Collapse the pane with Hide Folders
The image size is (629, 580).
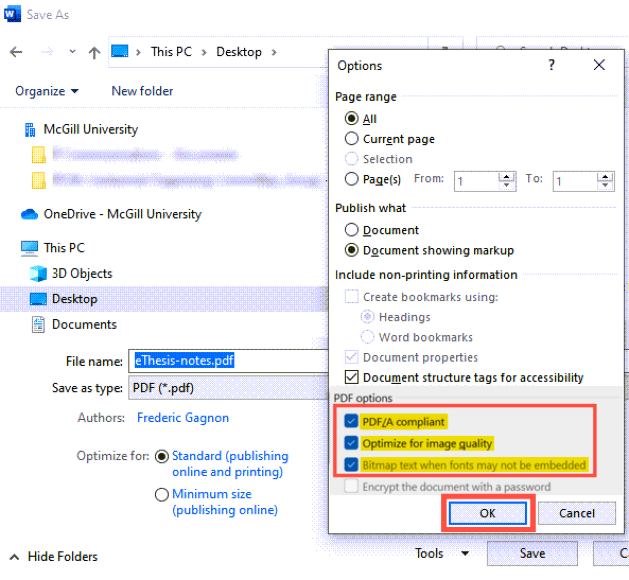pos(54,556)
